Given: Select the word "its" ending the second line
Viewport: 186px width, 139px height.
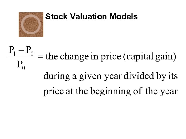Looking at the screenshot, I should [173, 76].
